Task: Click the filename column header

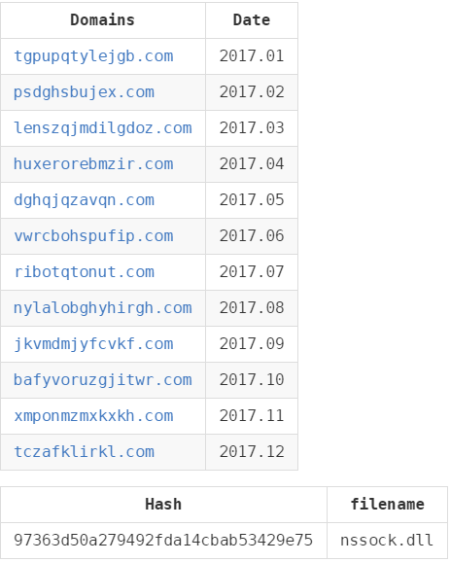Action: (x=387, y=505)
